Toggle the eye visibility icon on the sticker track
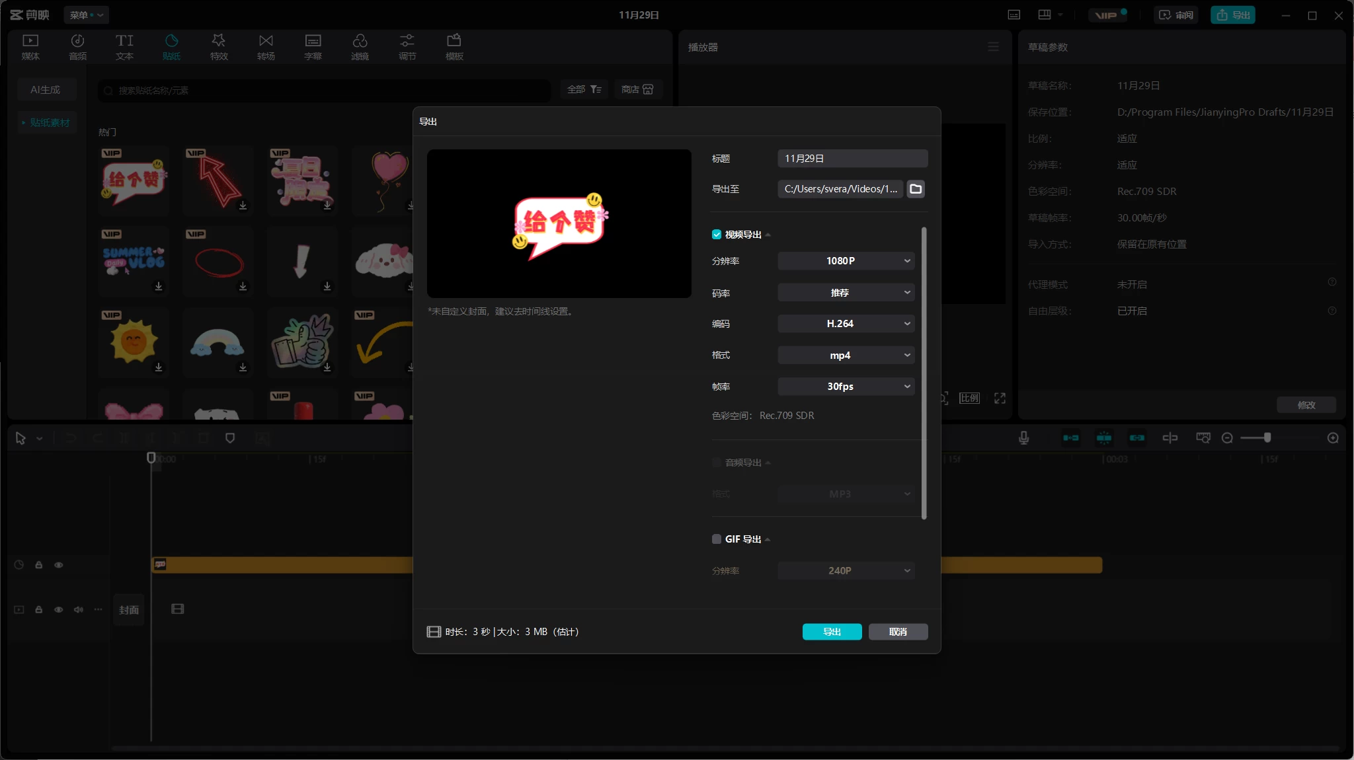The height and width of the screenshot is (760, 1354). pos(59,565)
